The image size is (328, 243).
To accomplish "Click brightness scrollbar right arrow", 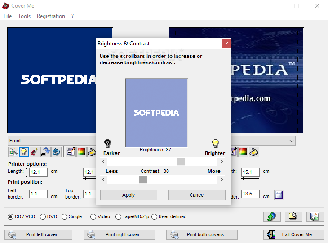I will pyautogui.click(x=222, y=161).
